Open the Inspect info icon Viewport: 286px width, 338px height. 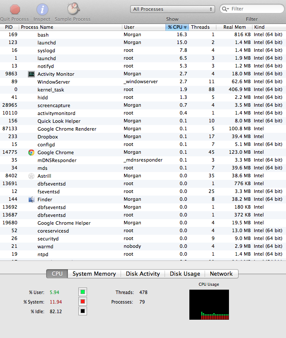(42, 10)
